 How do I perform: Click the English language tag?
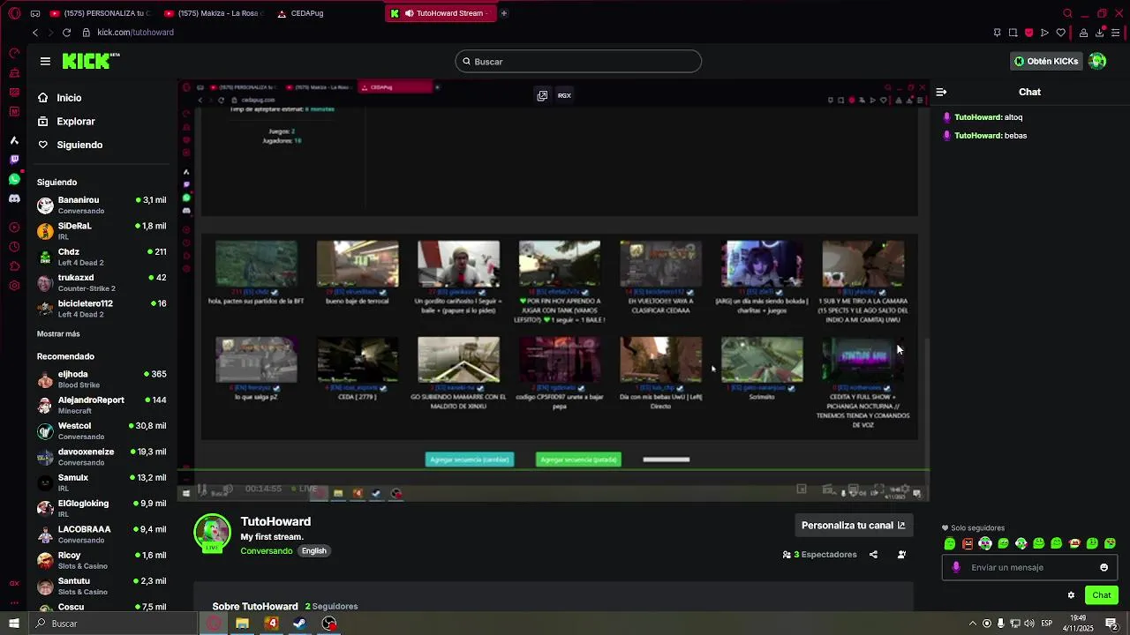(x=313, y=551)
